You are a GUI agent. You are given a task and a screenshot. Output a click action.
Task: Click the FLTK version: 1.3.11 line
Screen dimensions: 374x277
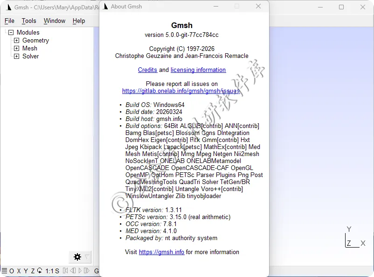(153, 210)
